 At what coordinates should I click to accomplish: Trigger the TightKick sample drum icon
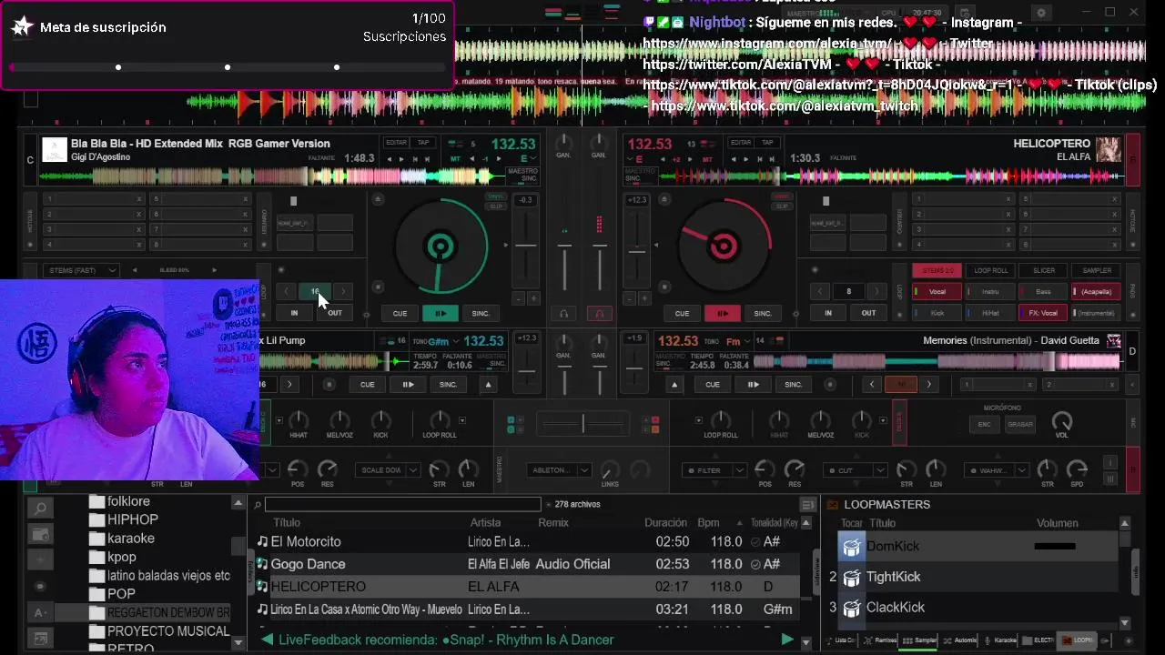851,578
